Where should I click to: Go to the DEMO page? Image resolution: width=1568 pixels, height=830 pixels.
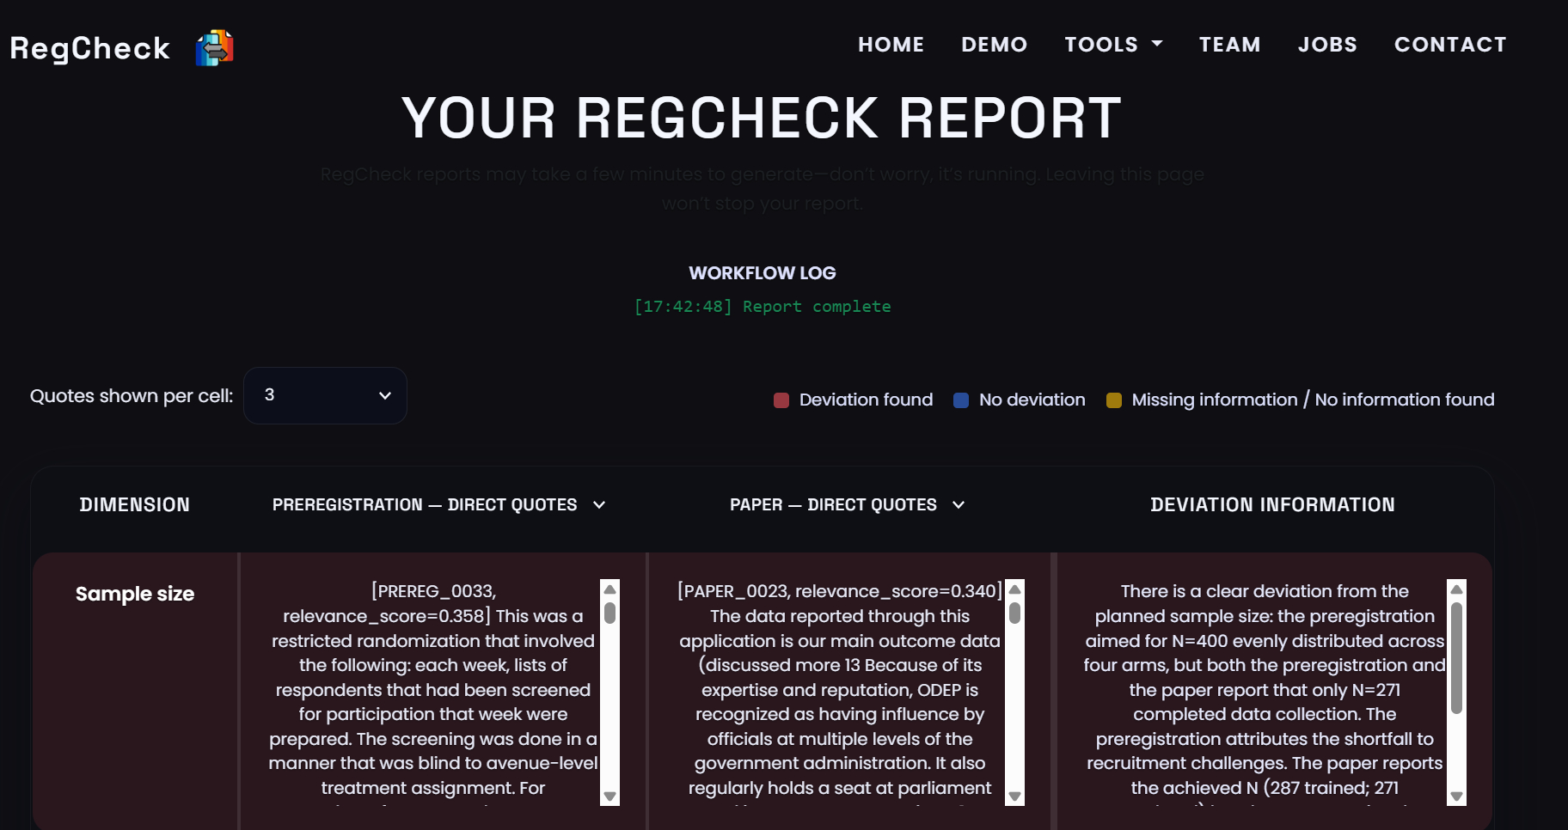[x=994, y=45]
